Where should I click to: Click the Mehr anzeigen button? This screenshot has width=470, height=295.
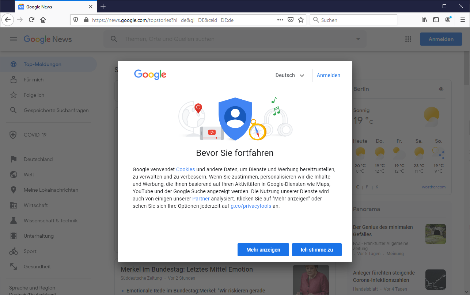pos(263,250)
